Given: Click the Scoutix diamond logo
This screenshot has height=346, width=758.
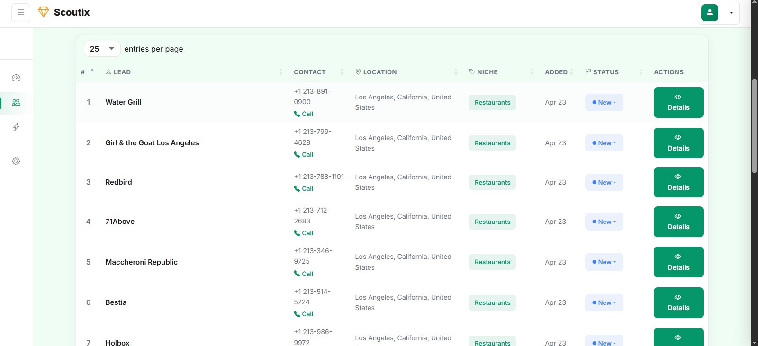Looking at the screenshot, I should [44, 12].
